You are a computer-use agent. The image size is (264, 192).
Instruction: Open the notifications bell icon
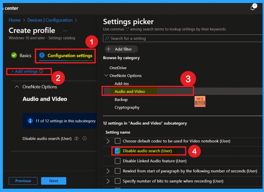point(252,8)
